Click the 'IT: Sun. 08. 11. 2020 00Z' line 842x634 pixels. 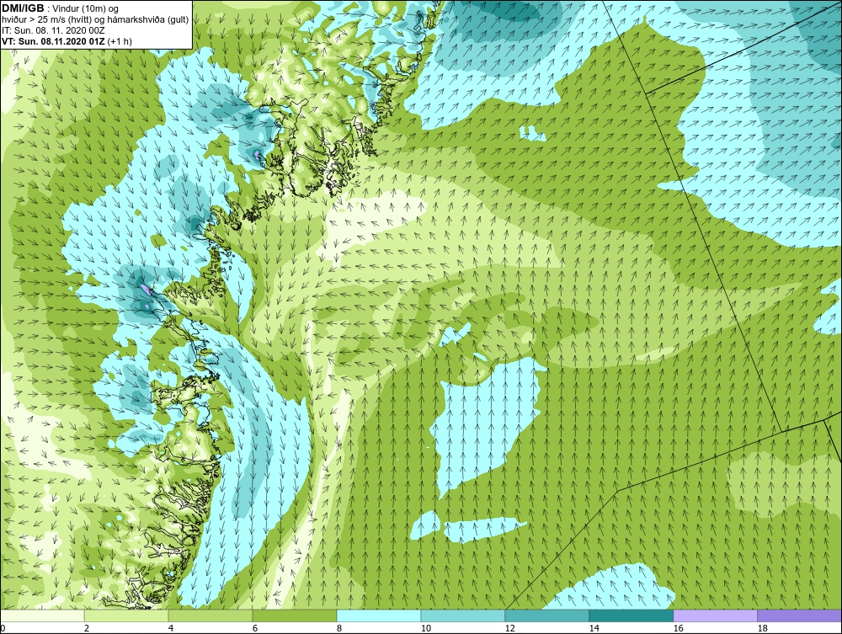point(53,30)
